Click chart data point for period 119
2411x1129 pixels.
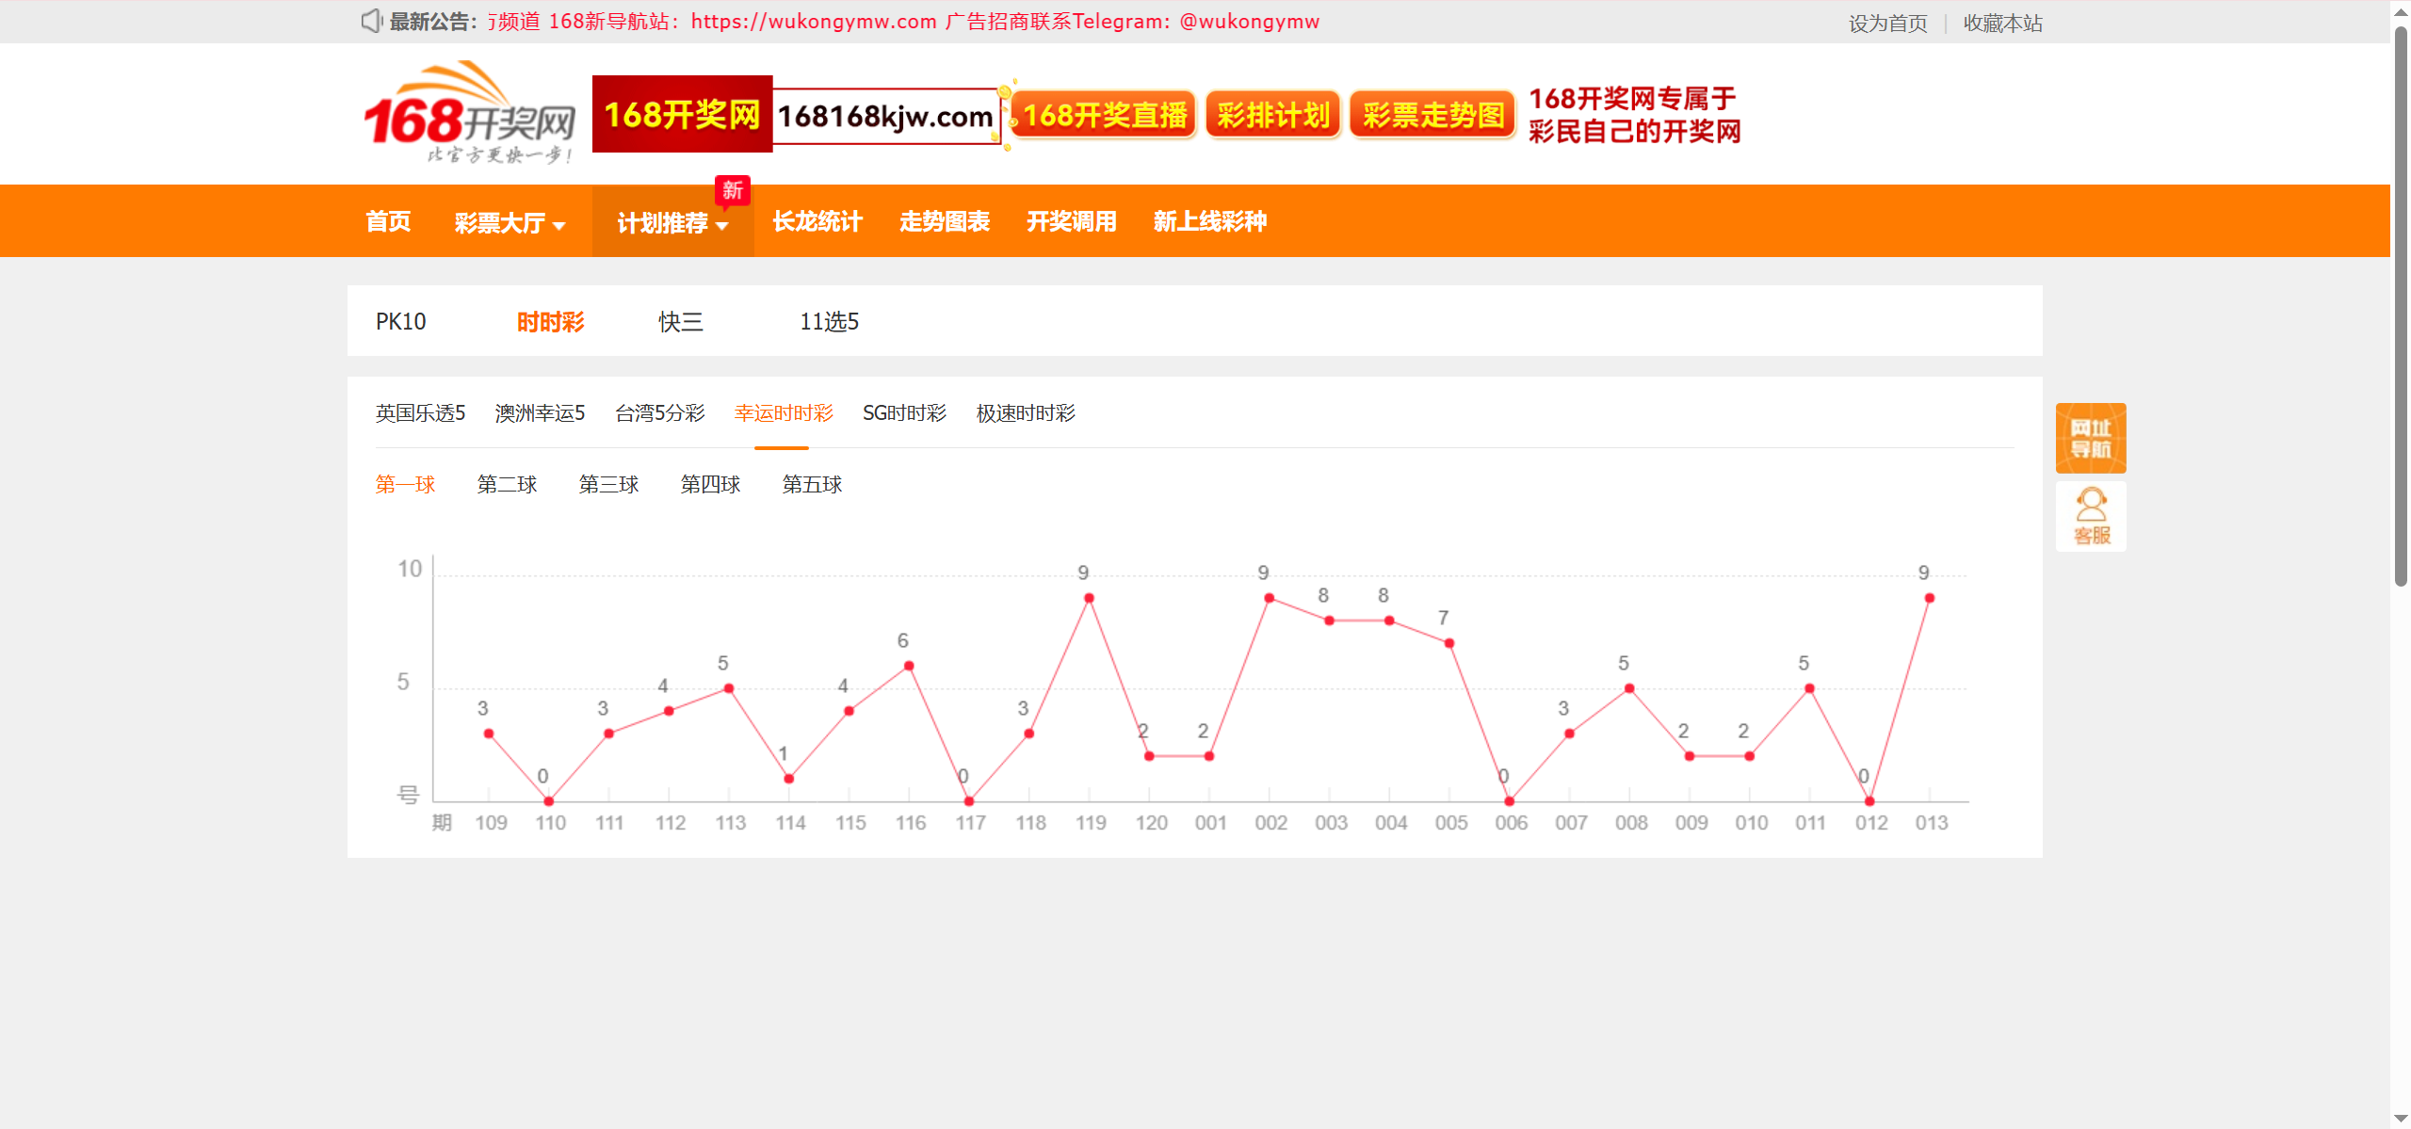(x=1089, y=598)
